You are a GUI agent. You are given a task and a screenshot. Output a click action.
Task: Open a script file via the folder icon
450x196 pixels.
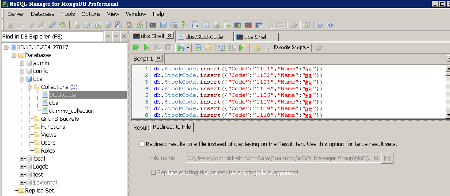(x=208, y=47)
